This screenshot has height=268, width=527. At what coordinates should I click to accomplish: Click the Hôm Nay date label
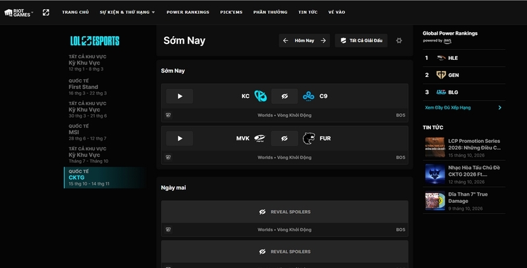click(x=304, y=41)
